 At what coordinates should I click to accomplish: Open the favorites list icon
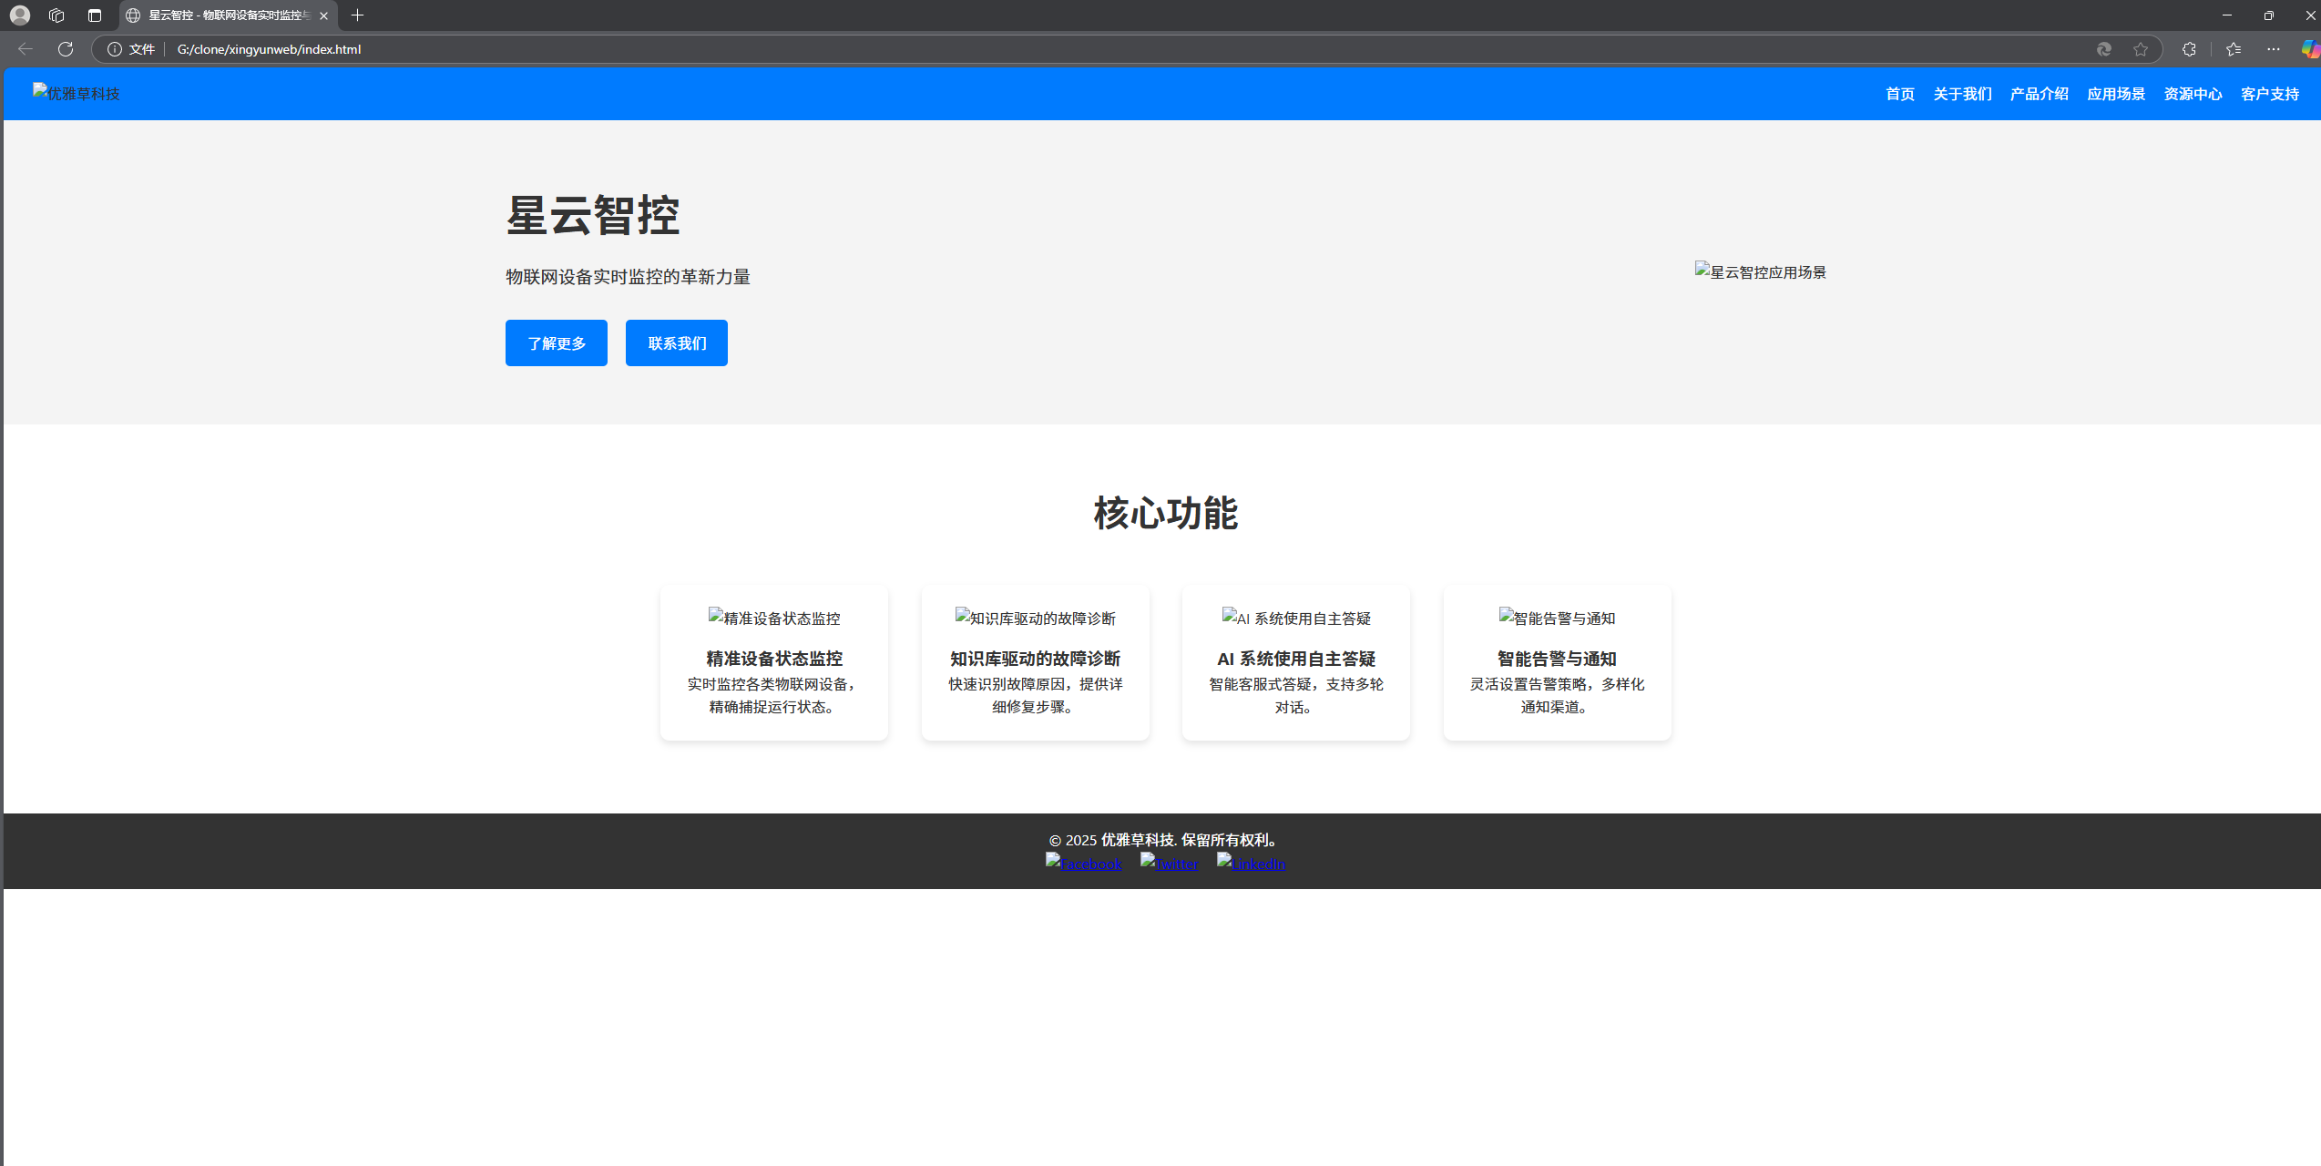point(2233,49)
